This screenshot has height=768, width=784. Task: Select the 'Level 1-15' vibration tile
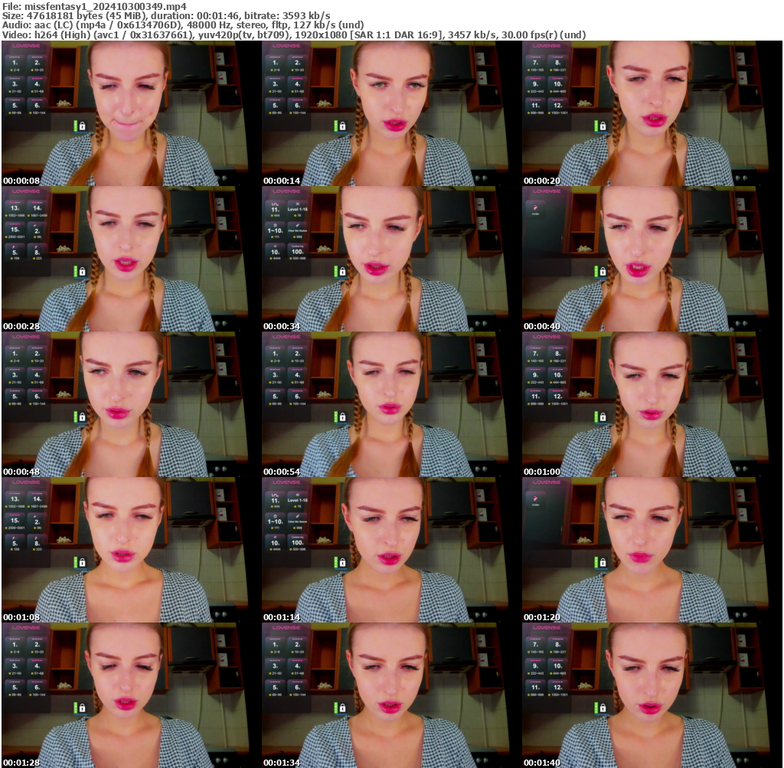(x=297, y=209)
